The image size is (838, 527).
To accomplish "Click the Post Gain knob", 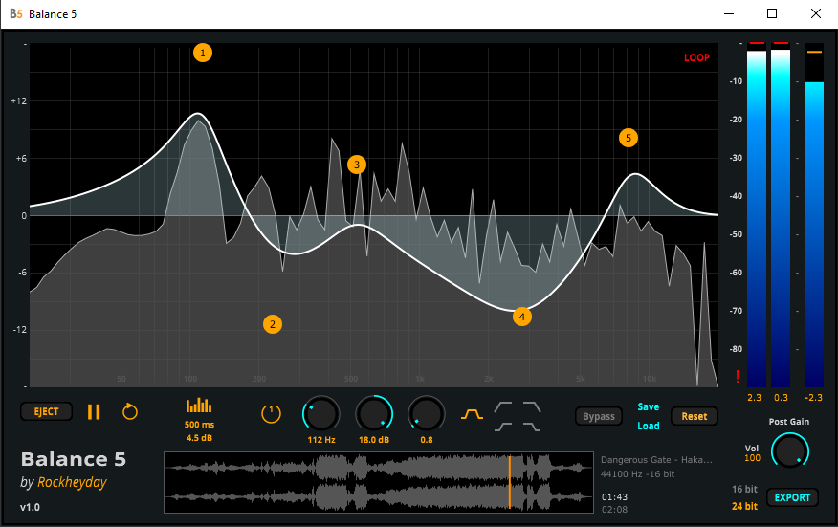I will 790,450.
